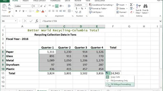Click the Insert cells button

pos(120,5)
